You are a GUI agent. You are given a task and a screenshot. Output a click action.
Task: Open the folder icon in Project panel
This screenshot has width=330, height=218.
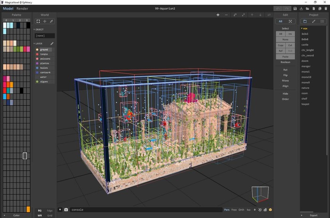[305, 21]
